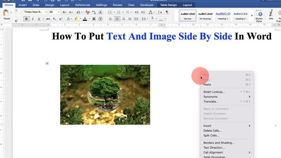281x158 pixels.
Task: Select the tree globe image
Action: [x=105, y=95]
